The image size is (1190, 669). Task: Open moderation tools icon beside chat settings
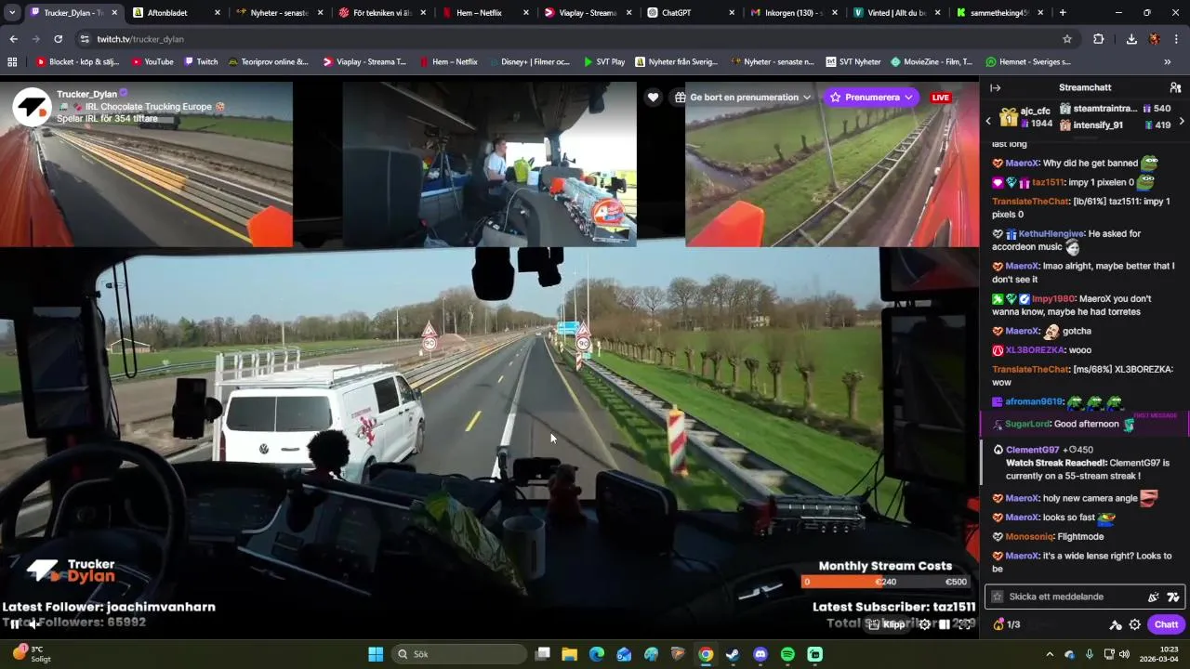[x=1116, y=624]
